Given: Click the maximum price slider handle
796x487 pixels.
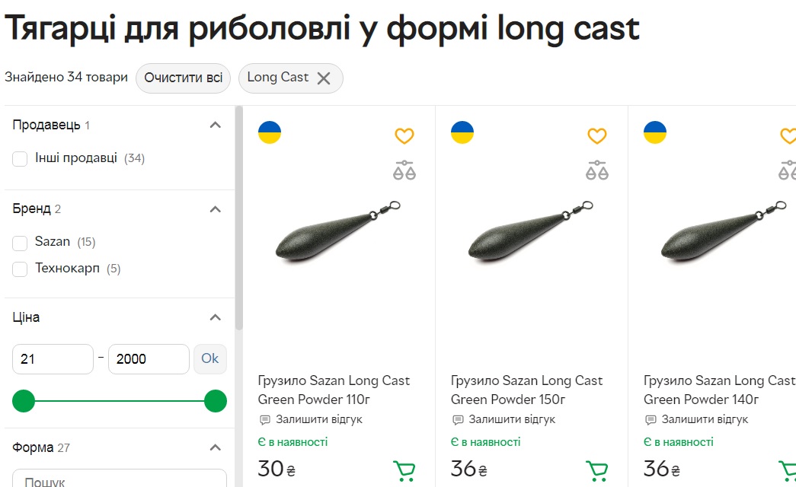Looking at the screenshot, I should [x=216, y=401].
